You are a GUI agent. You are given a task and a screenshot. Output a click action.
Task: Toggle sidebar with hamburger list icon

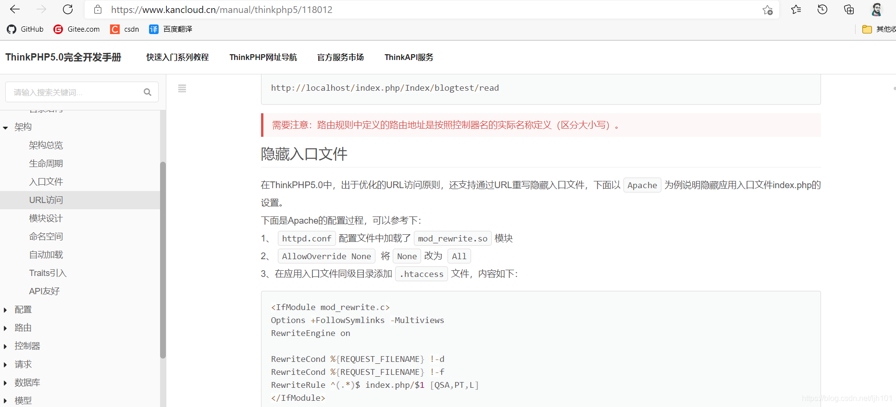pos(182,88)
